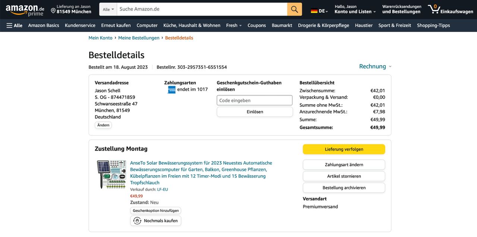
Task: Click Nochmals kaufen button
Action: pos(156,221)
